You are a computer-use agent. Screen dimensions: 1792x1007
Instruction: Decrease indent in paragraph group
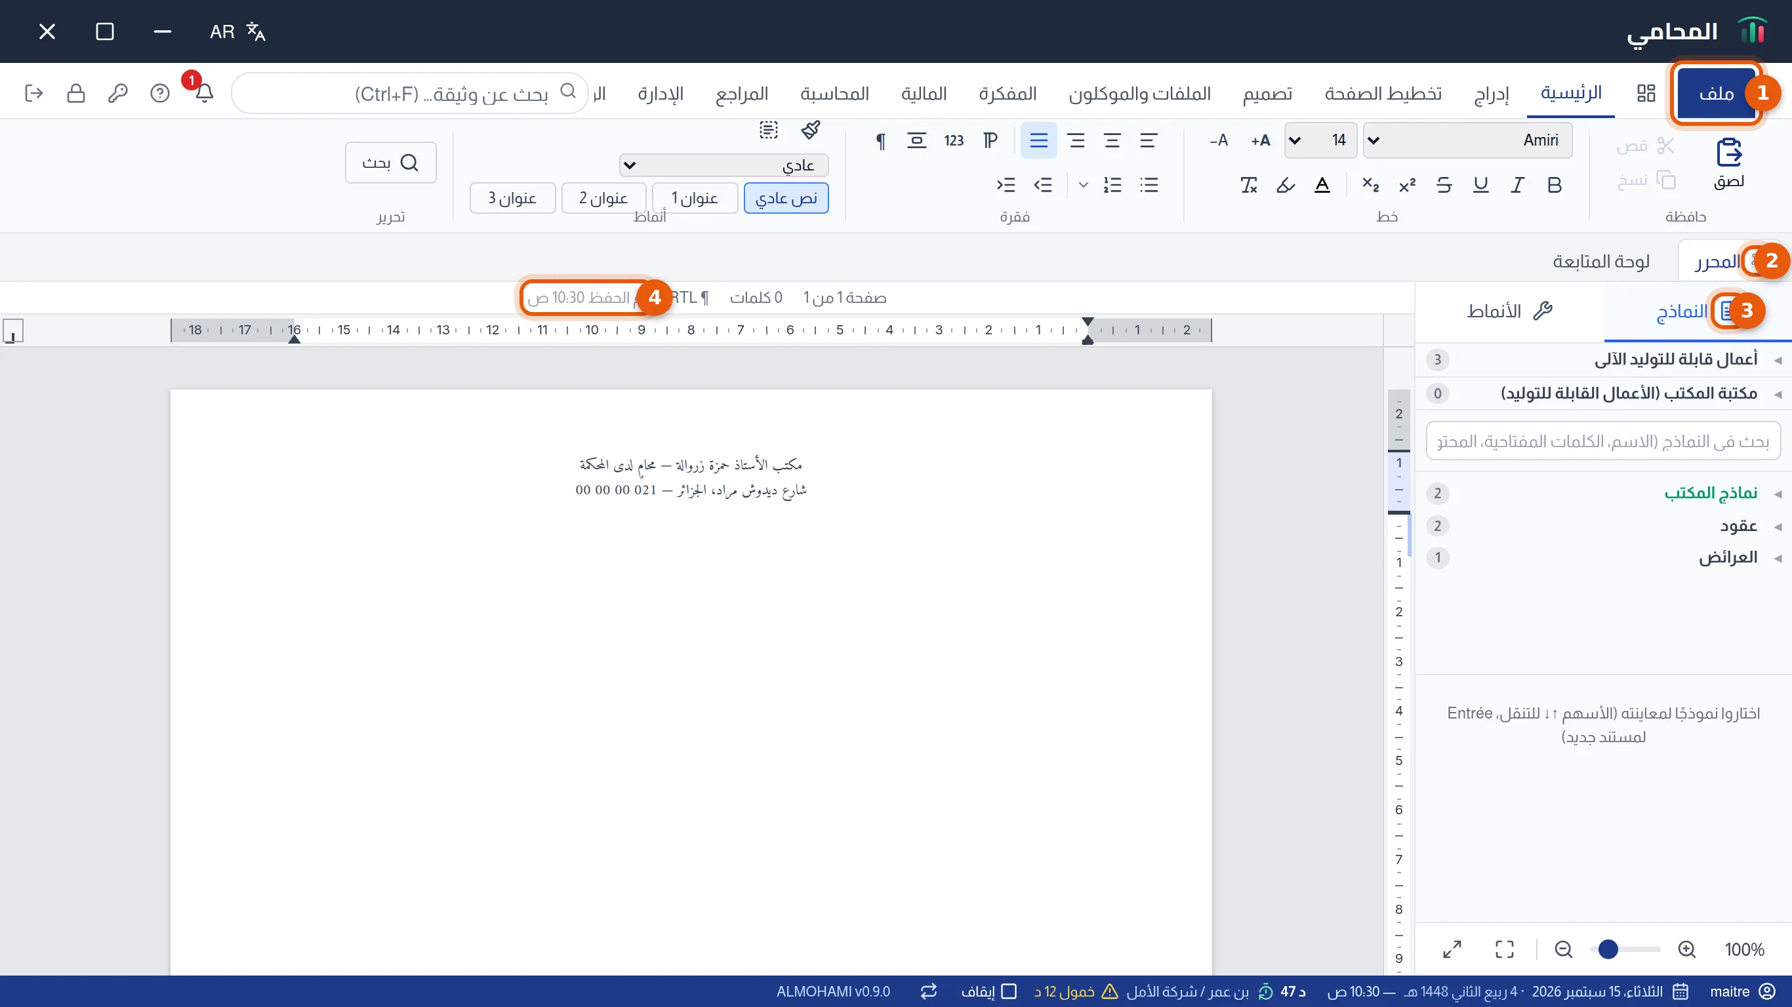coord(1043,185)
